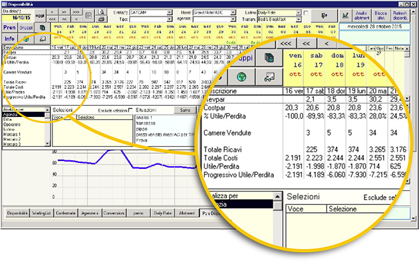The height and width of the screenshot is (268, 419).
Task: Select Listino in the Analizza per list
Action: pos(24,129)
